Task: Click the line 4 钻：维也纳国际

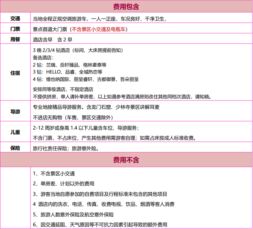Action: [x=86, y=79]
